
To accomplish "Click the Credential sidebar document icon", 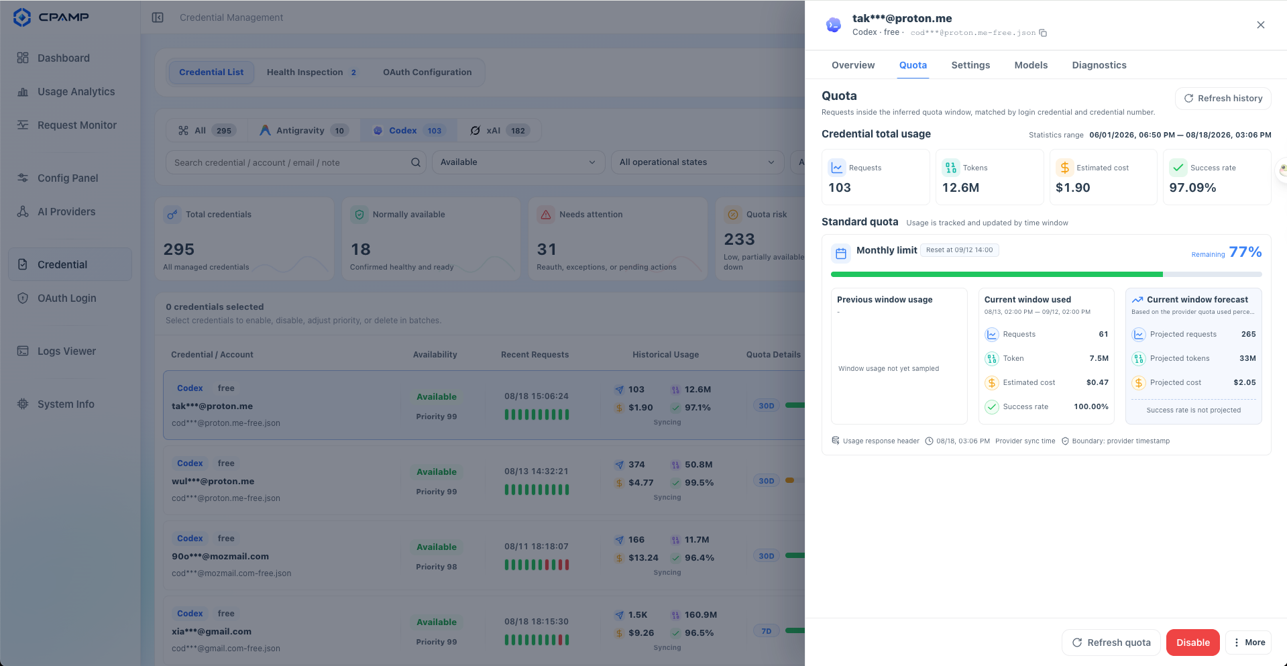I will (x=23, y=264).
